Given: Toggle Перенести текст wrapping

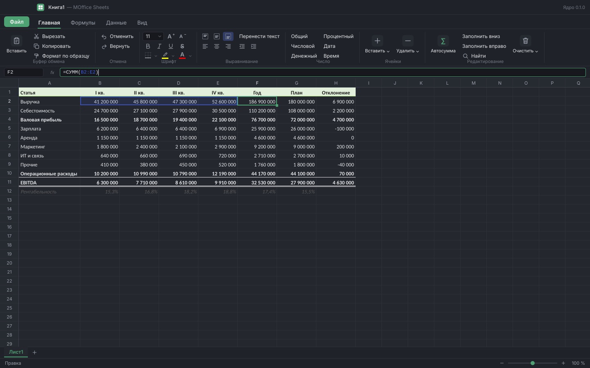Looking at the screenshot, I should (x=259, y=36).
